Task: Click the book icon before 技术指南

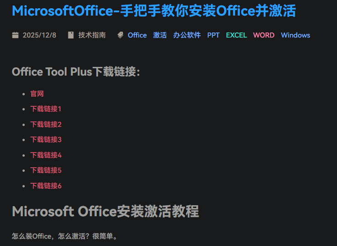Action: pyautogui.click(x=71, y=35)
